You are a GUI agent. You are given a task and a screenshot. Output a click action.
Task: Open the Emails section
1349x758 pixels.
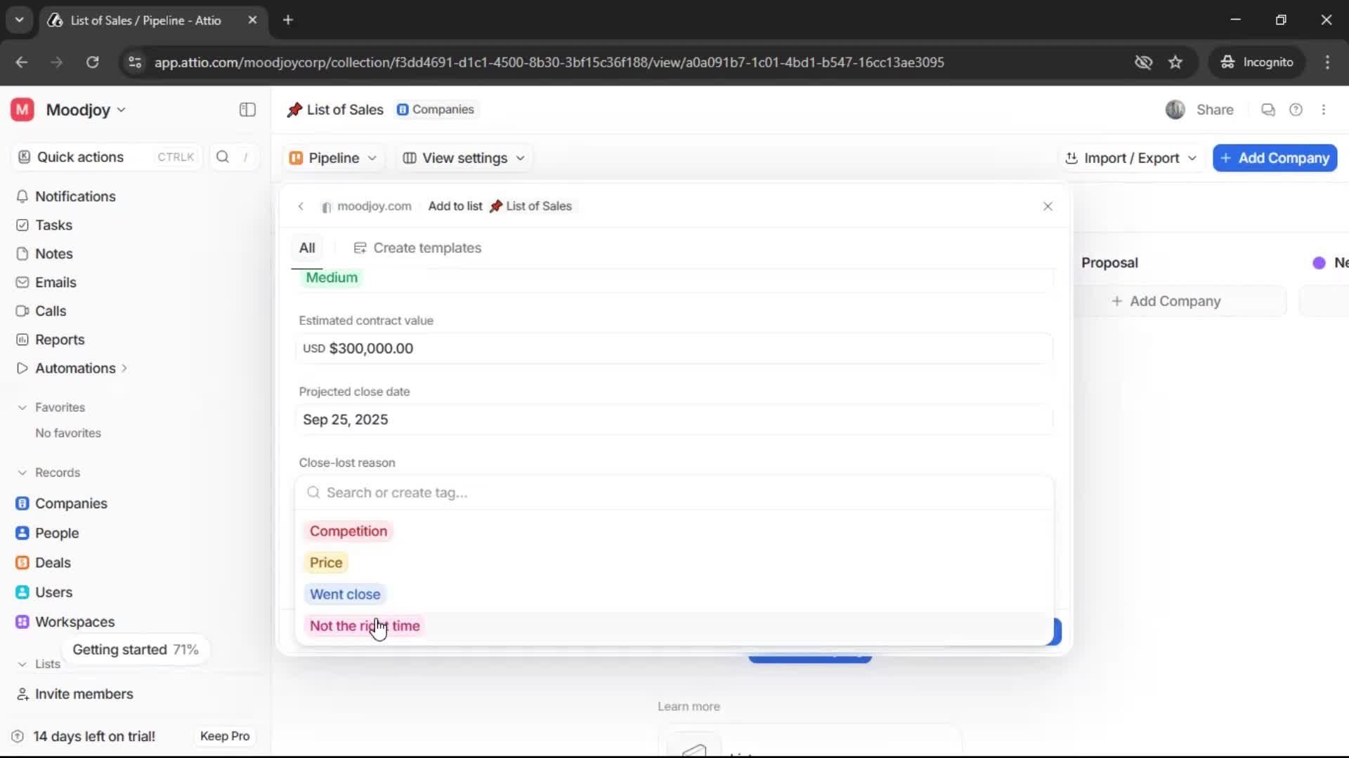click(x=56, y=282)
